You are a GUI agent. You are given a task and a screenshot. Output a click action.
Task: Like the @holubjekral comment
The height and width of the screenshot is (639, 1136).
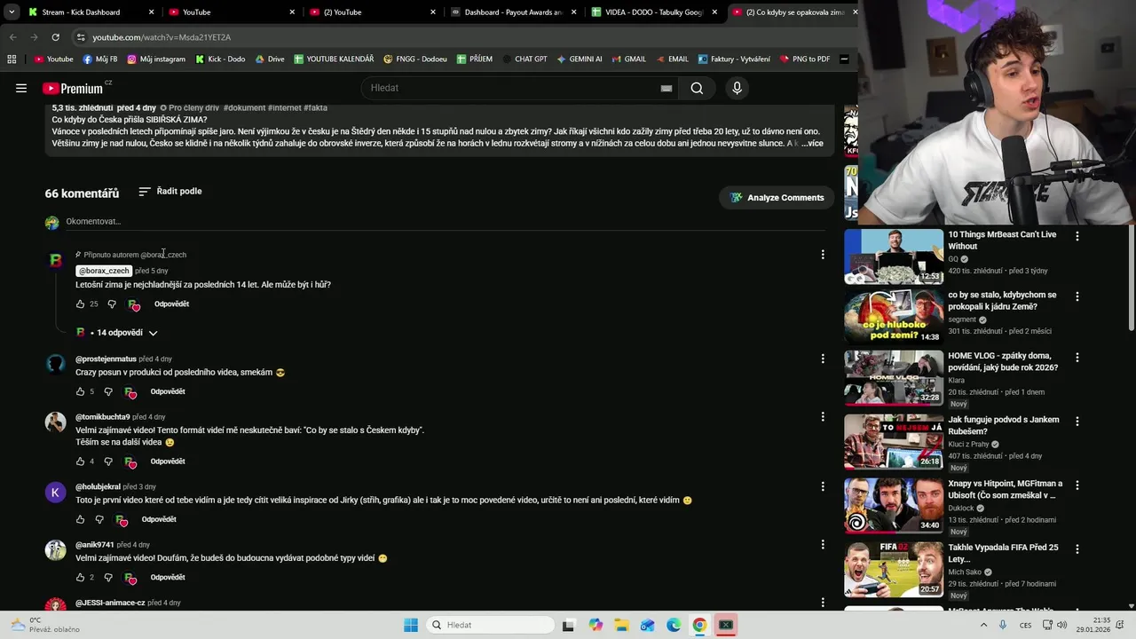pos(80,519)
